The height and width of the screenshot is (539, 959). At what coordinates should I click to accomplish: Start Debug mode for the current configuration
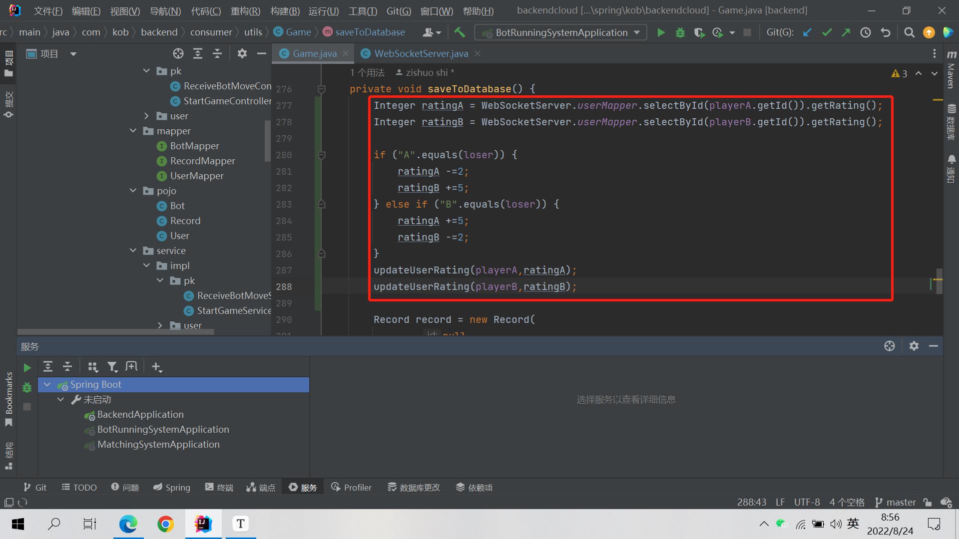click(680, 32)
